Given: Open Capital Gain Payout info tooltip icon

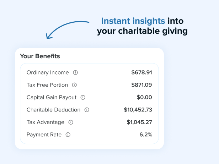Looking at the screenshot, I should click(x=83, y=97).
